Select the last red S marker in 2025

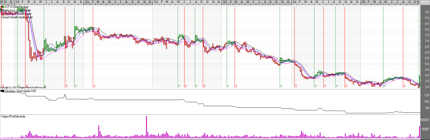coord(405,86)
